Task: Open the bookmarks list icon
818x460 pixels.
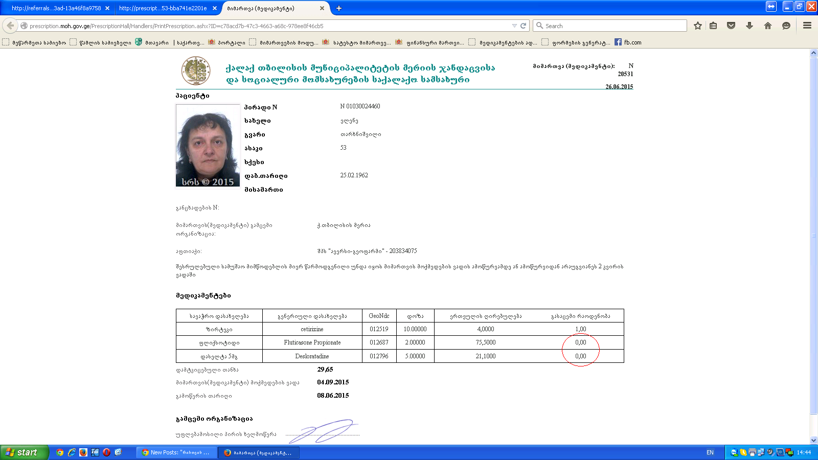Action: (x=713, y=26)
